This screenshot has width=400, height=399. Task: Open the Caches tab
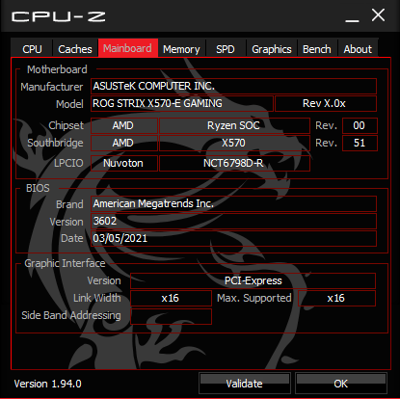click(x=75, y=49)
